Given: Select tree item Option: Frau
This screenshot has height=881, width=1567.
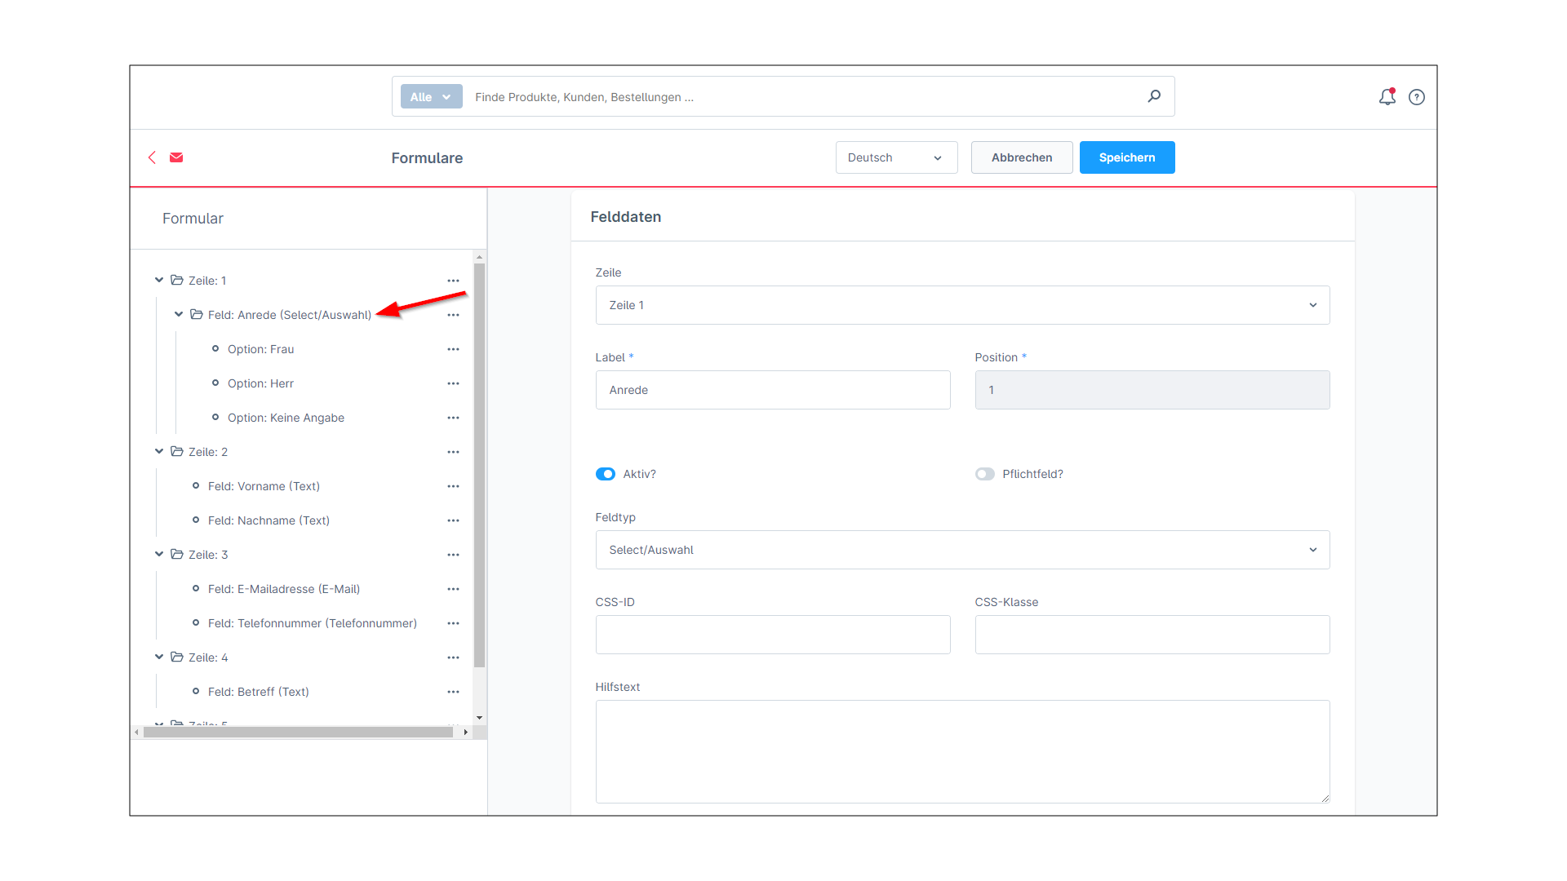Looking at the screenshot, I should [260, 349].
